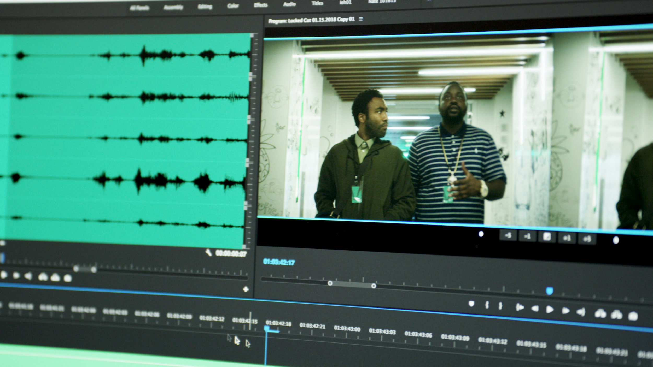Click timeline ruler at 01:03:42:12
Image resolution: width=653 pixels, height=367 pixels.
(x=212, y=318)
